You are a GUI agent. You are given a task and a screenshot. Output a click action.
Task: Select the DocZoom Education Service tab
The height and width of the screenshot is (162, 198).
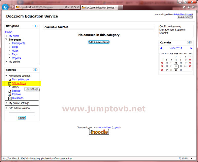point(99,8)
